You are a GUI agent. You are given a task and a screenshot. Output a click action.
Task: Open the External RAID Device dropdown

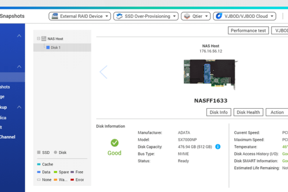(x=80, y=16)
